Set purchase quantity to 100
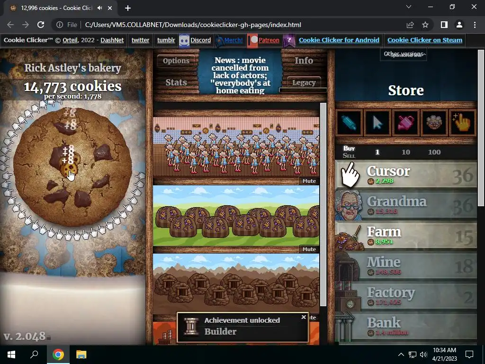Image resolution: width=485 pixels, height=364 pixels. pyautogui.click(x=434, y=152)
